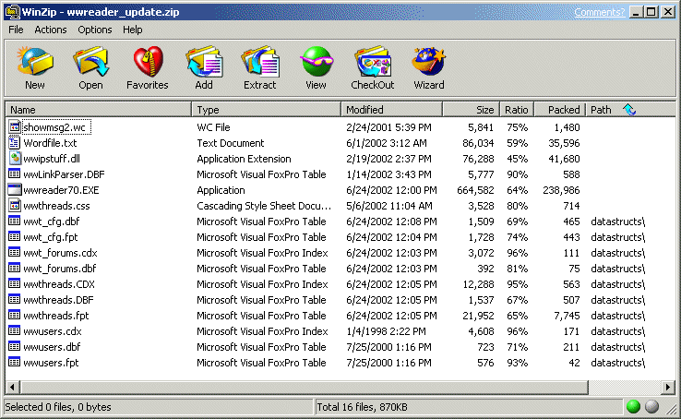The image size is (681, 419).
Task: Sort by the Size column header
Action: pos(472,110)
